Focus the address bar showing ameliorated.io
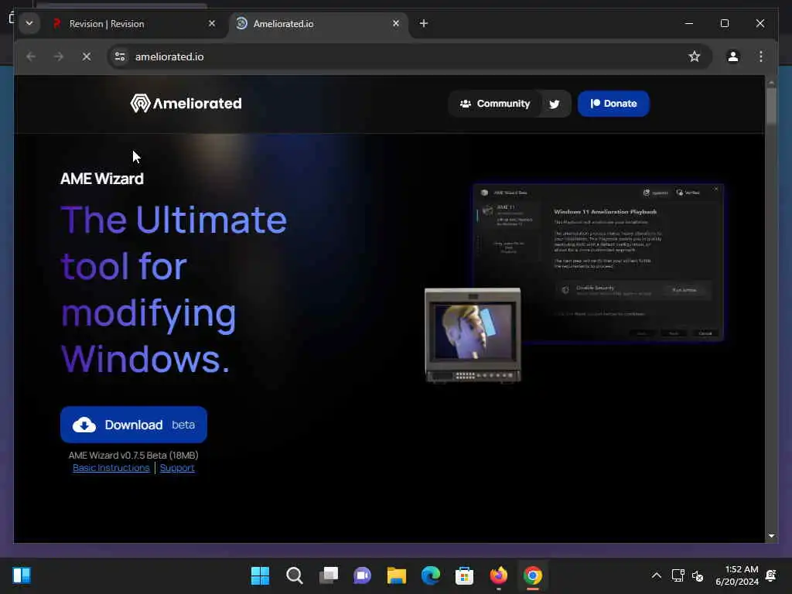The image size is (792, 594). (409, 56)
